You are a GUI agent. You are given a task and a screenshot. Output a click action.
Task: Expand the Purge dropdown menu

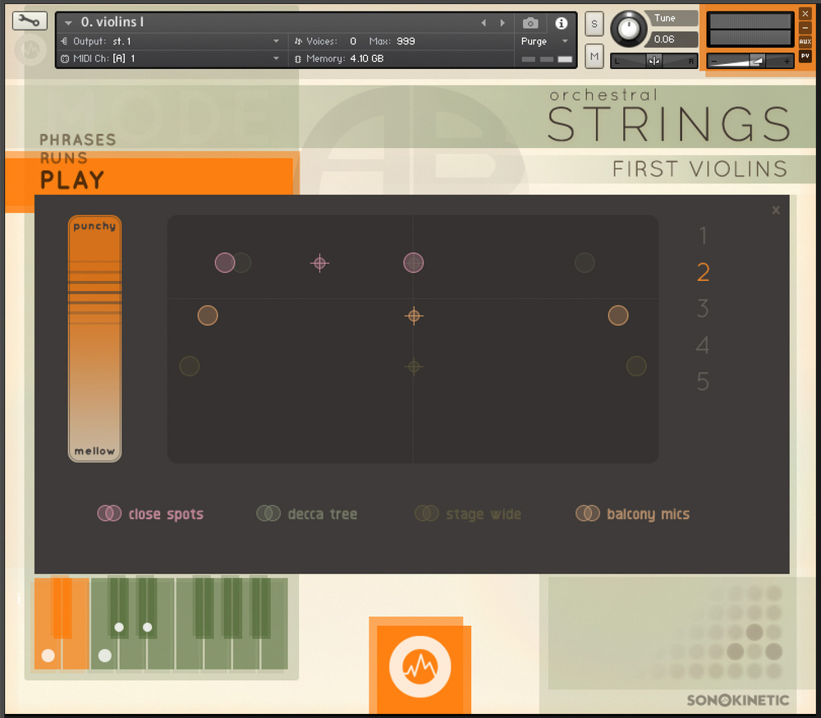pyautogui.click(x=565, y=41)
